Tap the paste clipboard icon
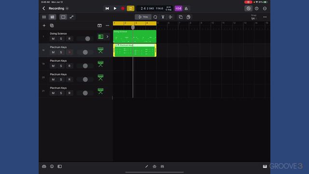The width and height of the screenshot is (309, 174). click(188, 17)
